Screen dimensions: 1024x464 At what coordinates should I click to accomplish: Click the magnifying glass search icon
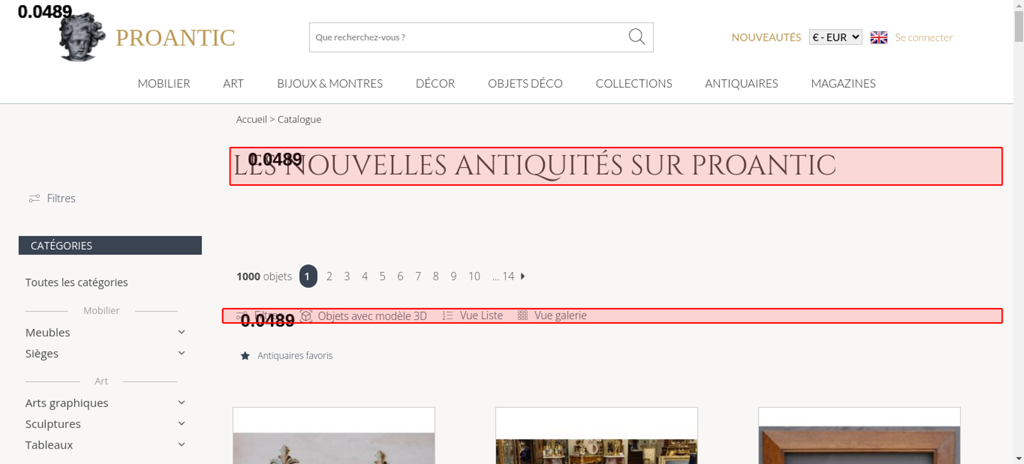tap(636, 37)
